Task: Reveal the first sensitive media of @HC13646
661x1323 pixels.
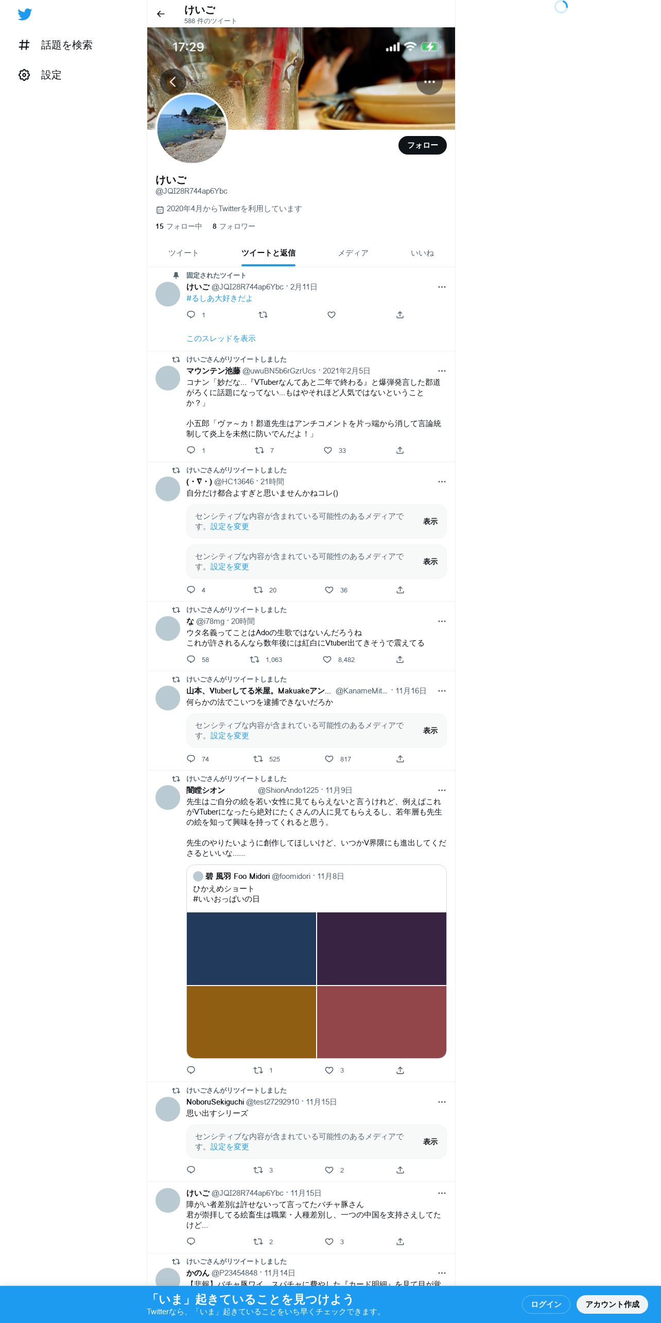Action: (x=430, y=521)
